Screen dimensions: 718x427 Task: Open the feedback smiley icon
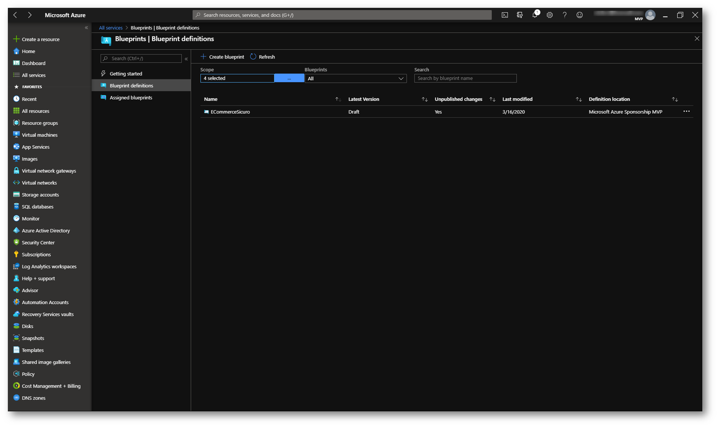579,15
